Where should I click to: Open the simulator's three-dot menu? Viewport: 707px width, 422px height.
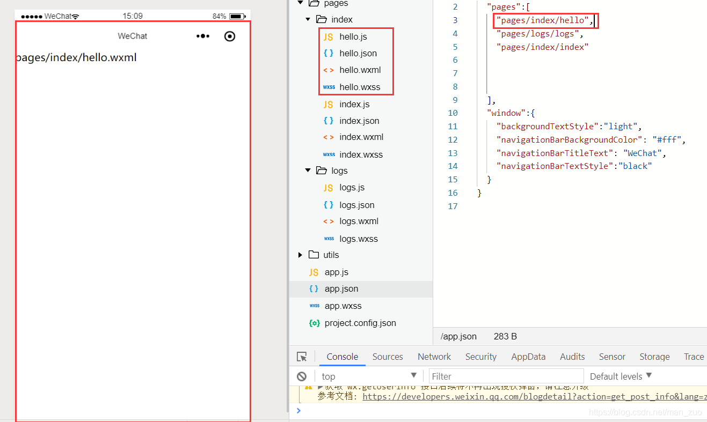tap(203, 36)
